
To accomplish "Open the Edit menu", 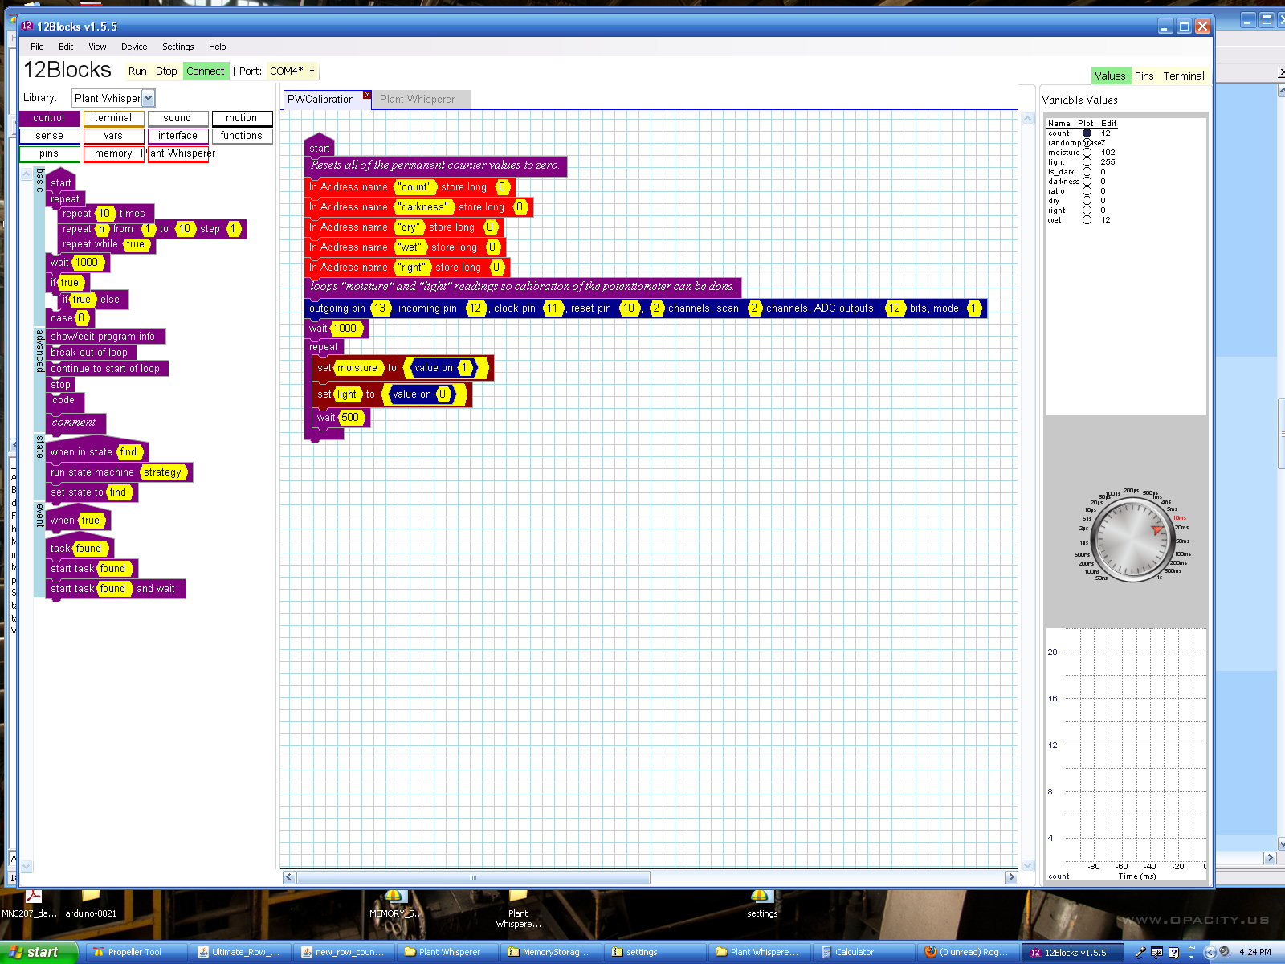I will coord(66,47).
